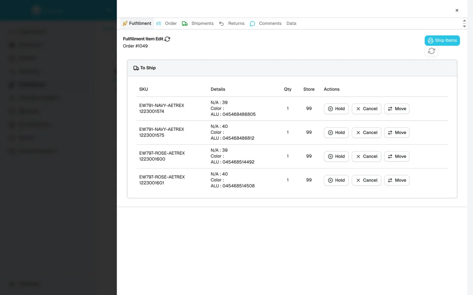
Task: Move item 1223001574
Action: pos(397,109)
